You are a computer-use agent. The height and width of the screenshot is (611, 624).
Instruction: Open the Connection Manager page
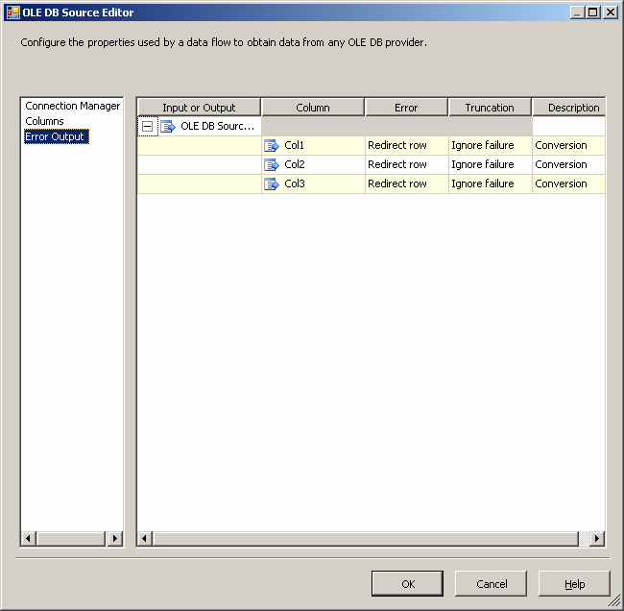coord(72,106)
